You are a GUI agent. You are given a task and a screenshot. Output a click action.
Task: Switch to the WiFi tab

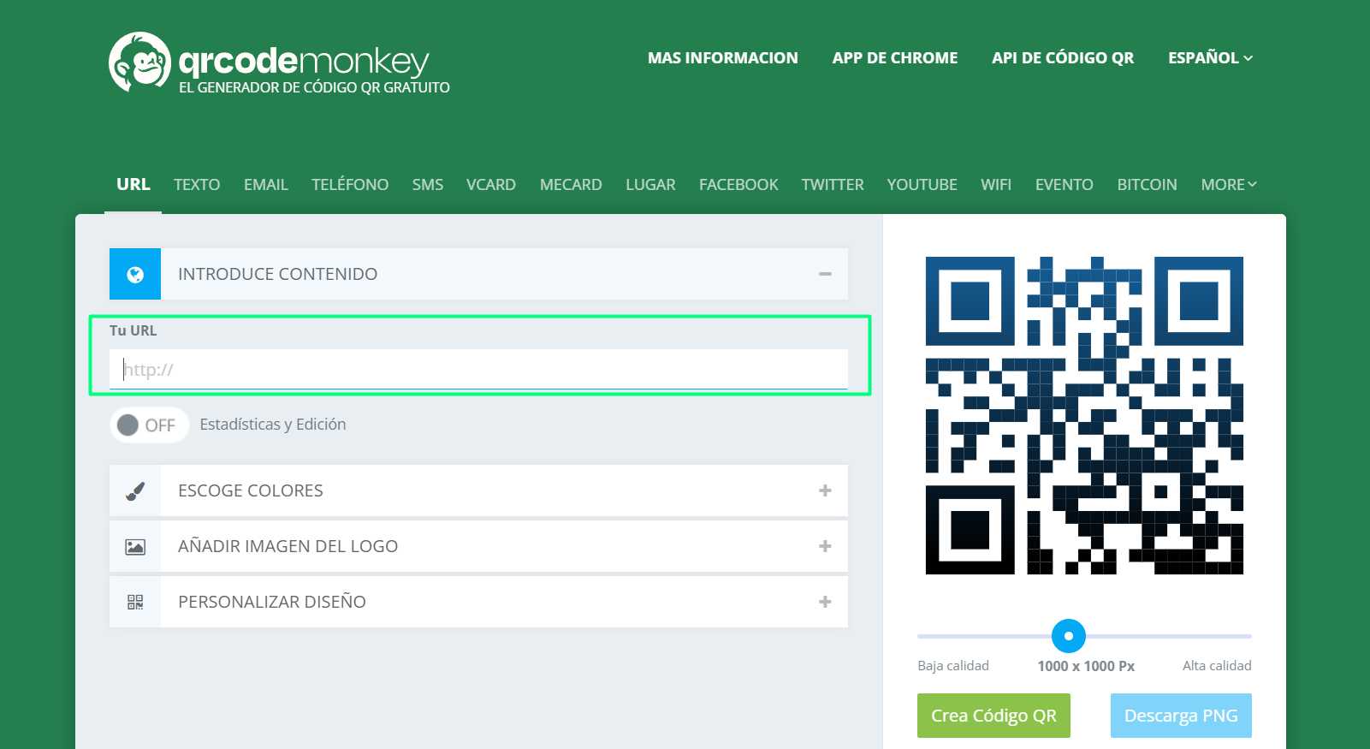[996, 184]
